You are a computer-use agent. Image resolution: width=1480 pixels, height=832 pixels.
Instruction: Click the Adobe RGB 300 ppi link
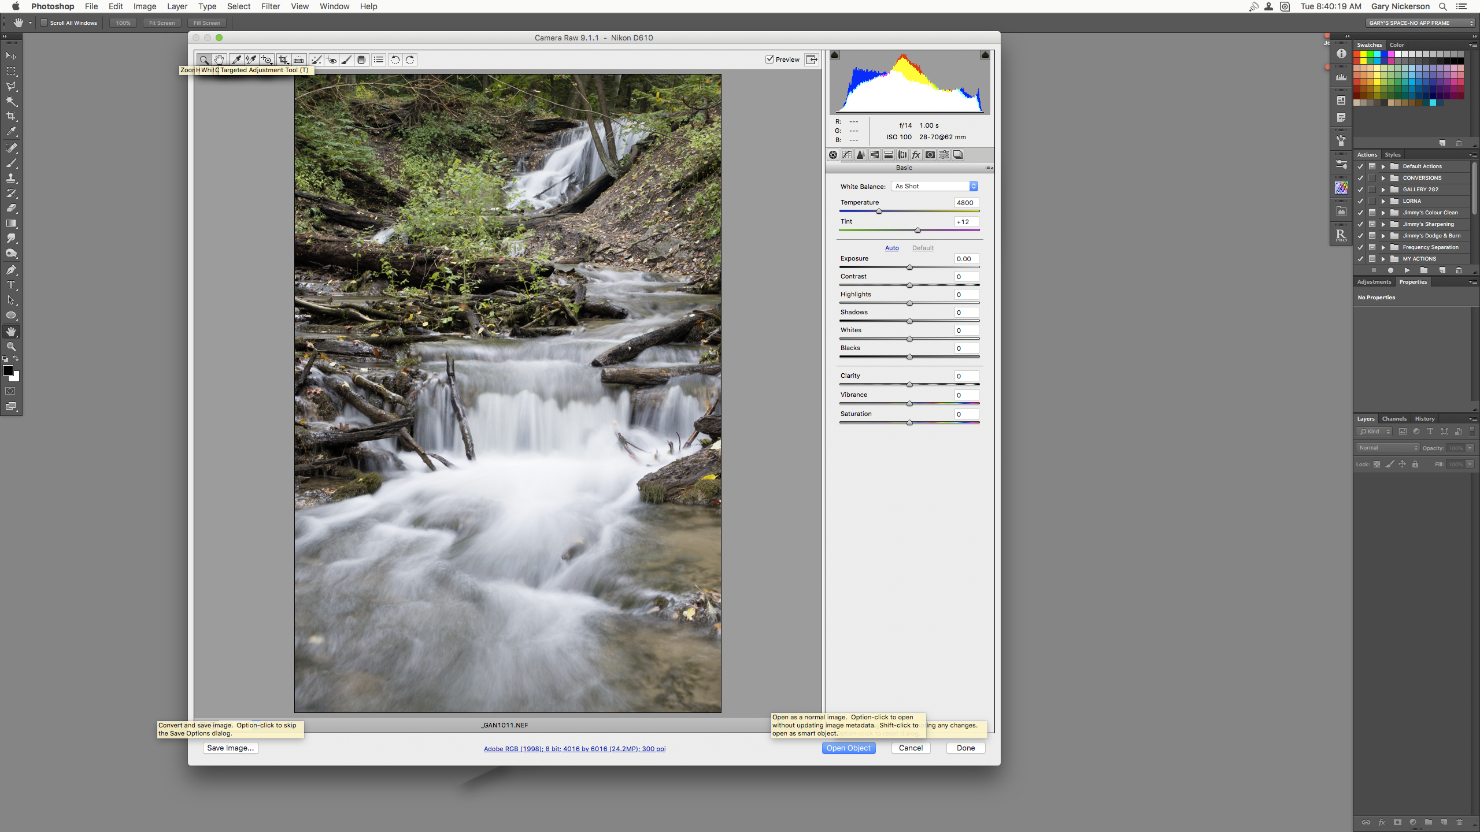click(x=574, y=749)
